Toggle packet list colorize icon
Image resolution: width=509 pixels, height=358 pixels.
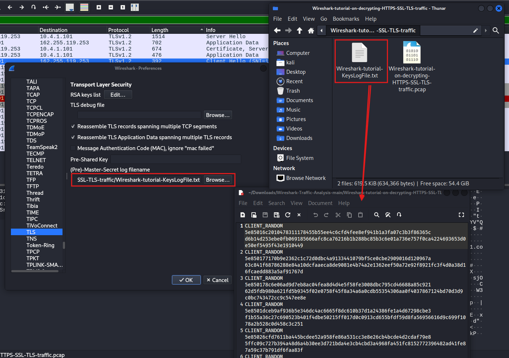[x=84, y=7]
